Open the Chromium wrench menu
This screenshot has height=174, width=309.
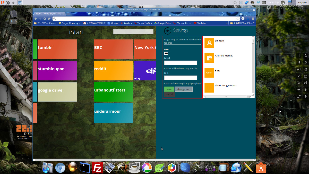coord(253,19)
